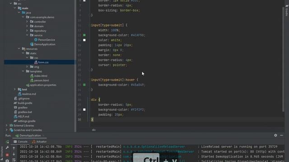
Task: Click External Libraries icon
Action: pos(11,126)
